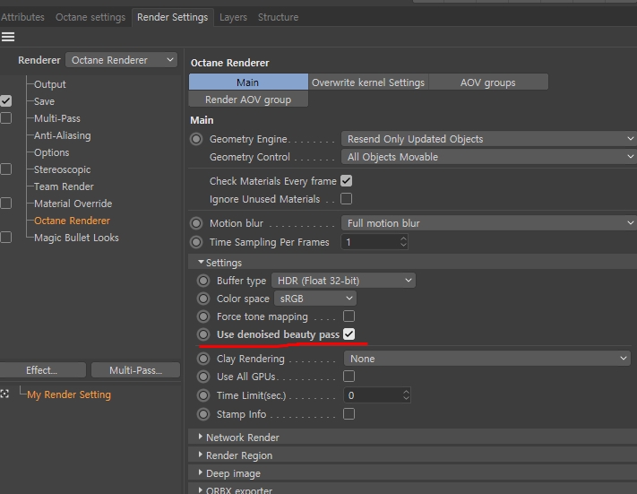This screenshot has width=637, height=494.
Task: Switch to the Structure tab
Action: 279,17
